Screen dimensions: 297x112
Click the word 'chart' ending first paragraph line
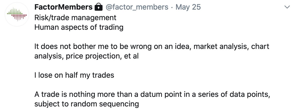260,47
